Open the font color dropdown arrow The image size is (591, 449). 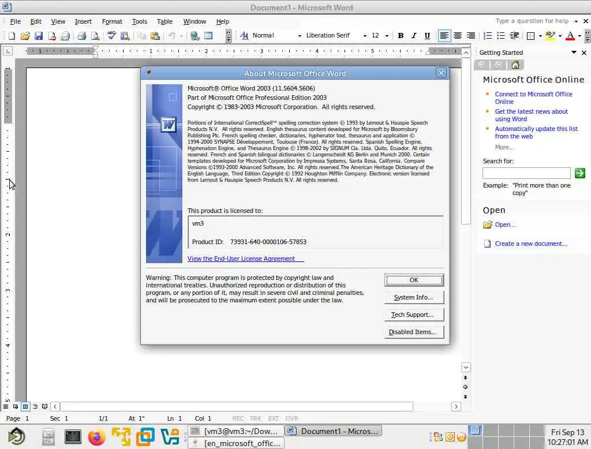coord(579,36)
